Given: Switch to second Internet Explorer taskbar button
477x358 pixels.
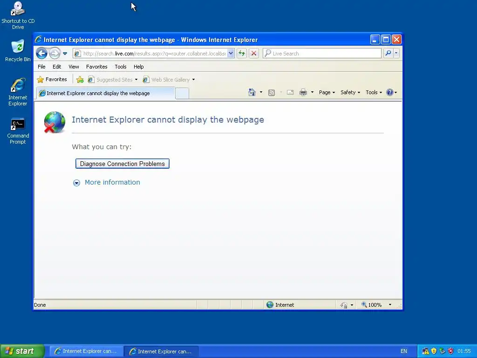Looking at the screenshot, I should (x=161, y=351).
